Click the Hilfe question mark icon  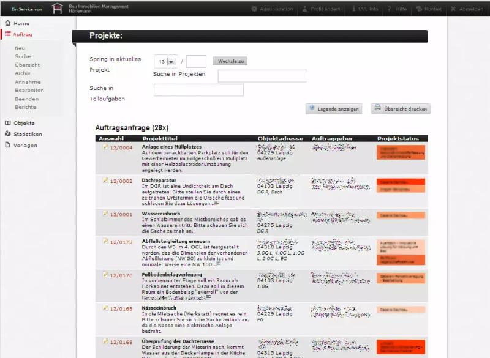tap(390, 9)
